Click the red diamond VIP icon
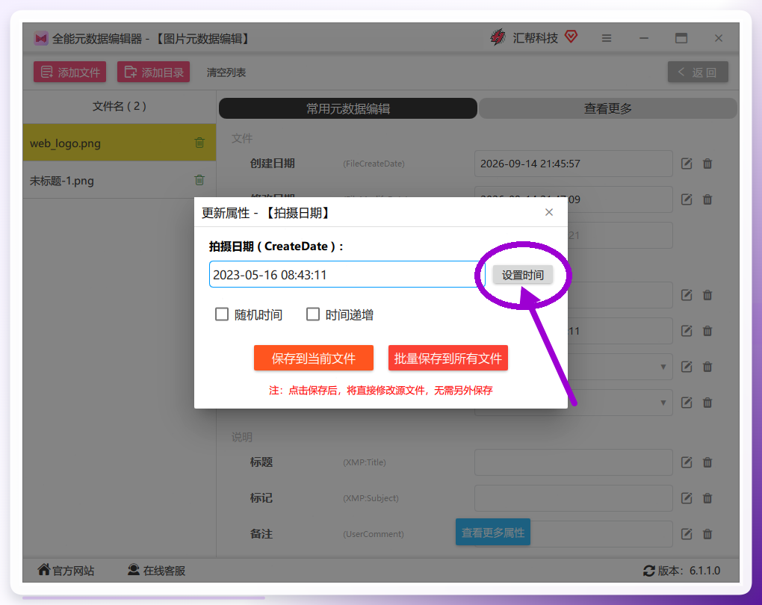Screen dimensions: 762x605 [x=571, y=37]
